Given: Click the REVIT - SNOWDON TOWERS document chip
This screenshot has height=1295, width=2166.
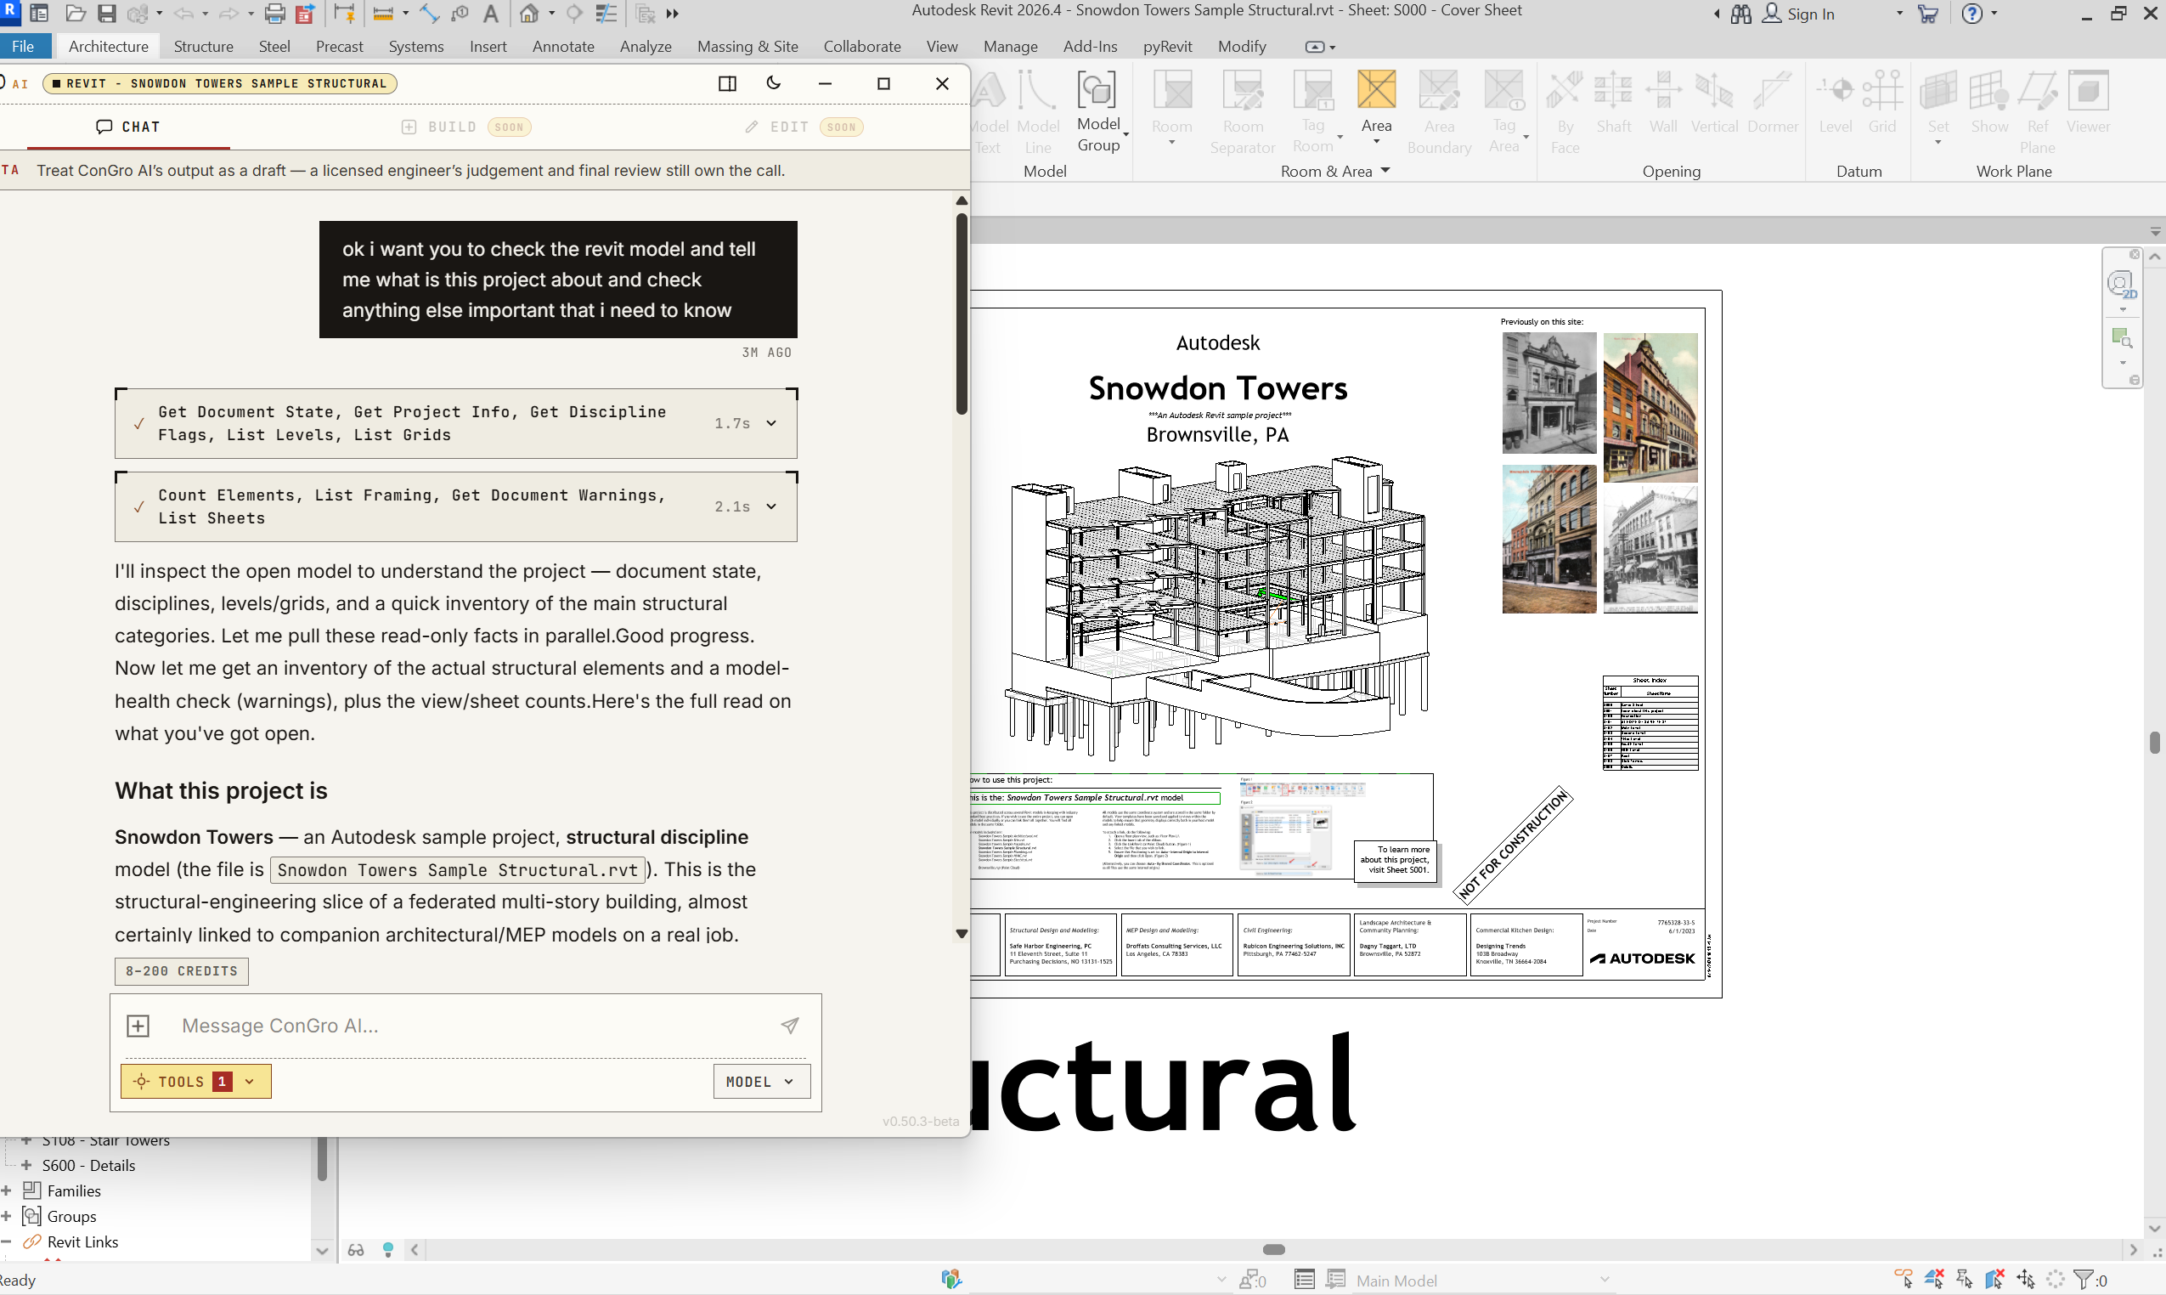Looking at the screenshot, I should coord(220,84).
